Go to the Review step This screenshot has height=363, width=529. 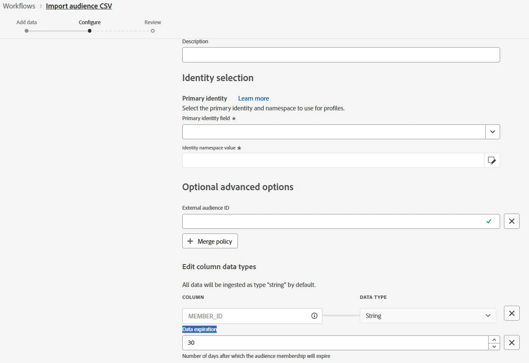tap(153, 31)
